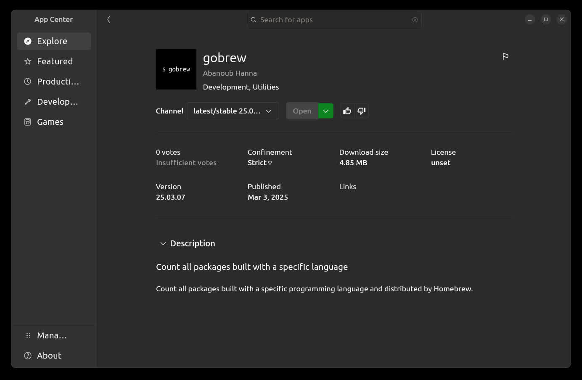Open the Channel latest/stable dropdown

point(233,111)
